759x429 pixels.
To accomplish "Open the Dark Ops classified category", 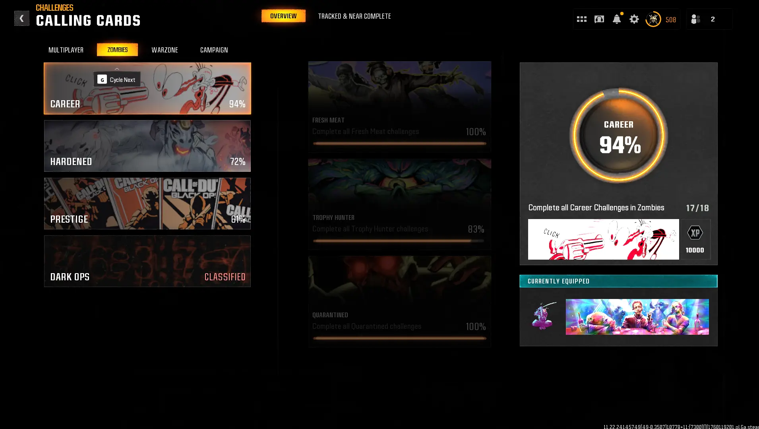I will pos(147,261).
